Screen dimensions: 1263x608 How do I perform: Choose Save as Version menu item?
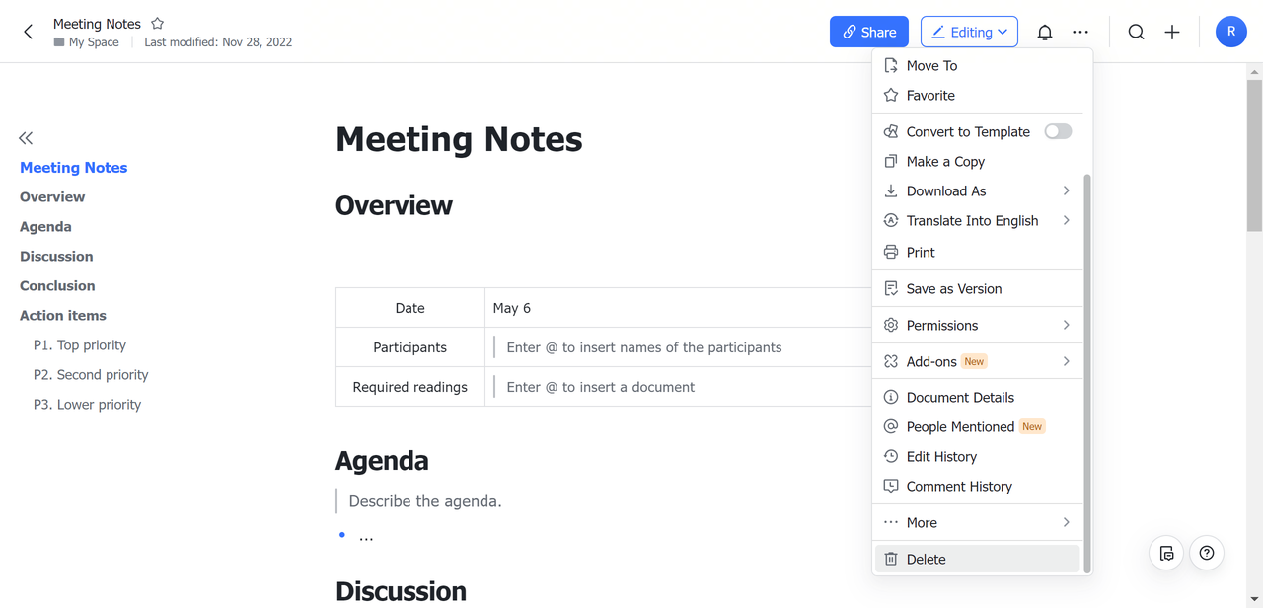pos(953,288)
